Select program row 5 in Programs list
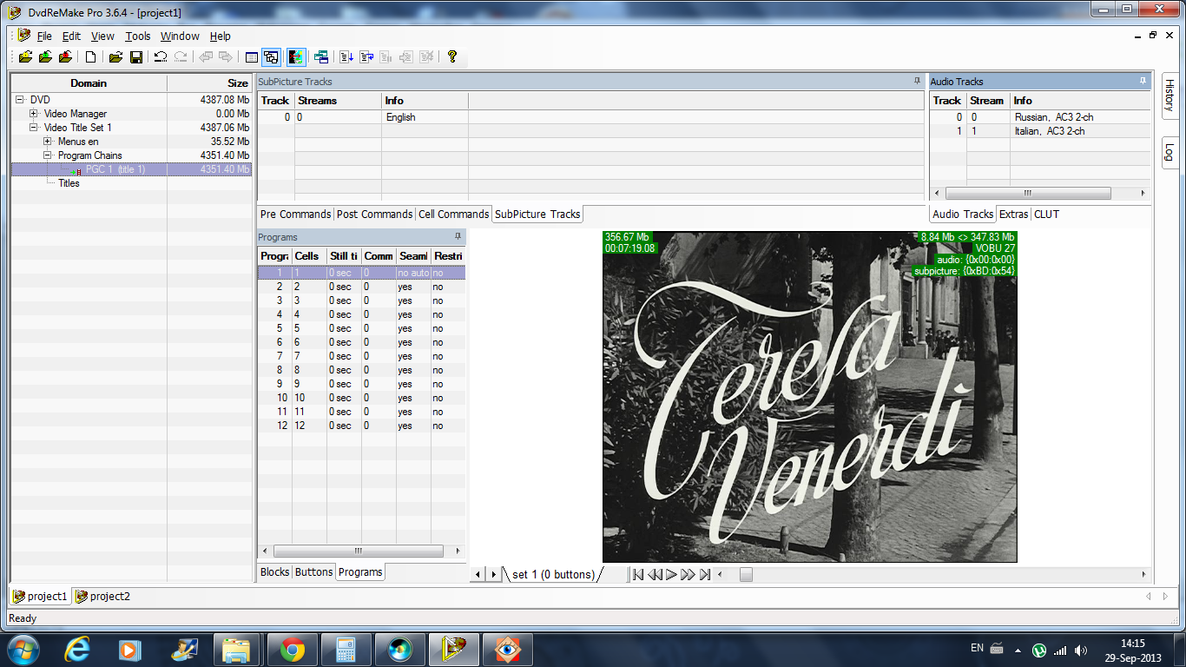 361,328
